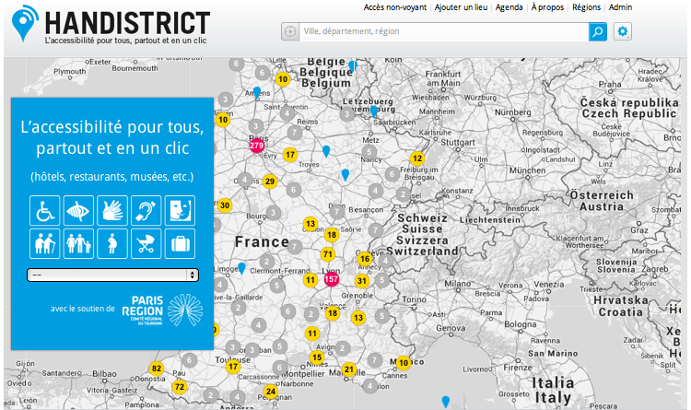This screenshot has width=691, height=410.
Task: Click the yellow 17 cluster at Toulouse
Action: (233, 367)
